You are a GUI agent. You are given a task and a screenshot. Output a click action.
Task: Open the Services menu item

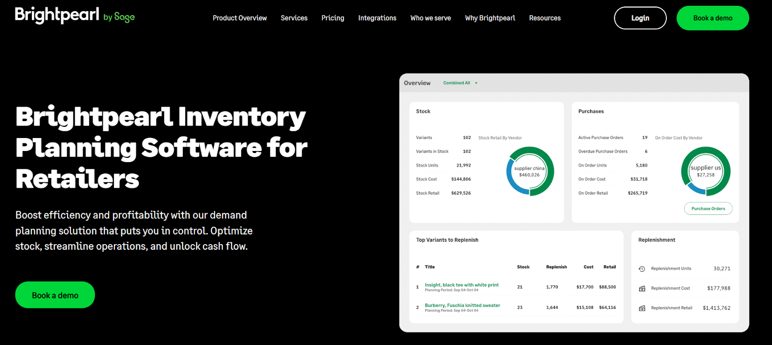294,18
